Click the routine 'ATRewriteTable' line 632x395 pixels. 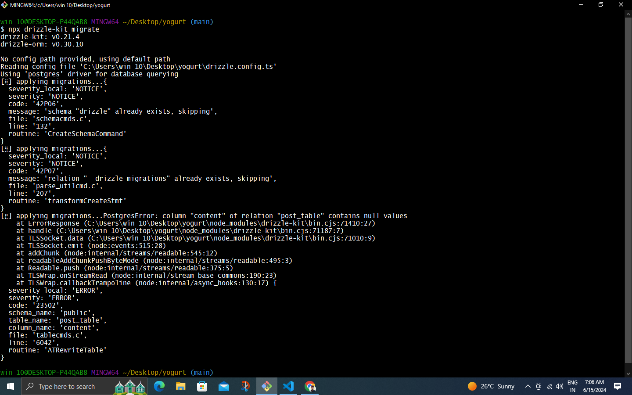(x=57, y=350)
